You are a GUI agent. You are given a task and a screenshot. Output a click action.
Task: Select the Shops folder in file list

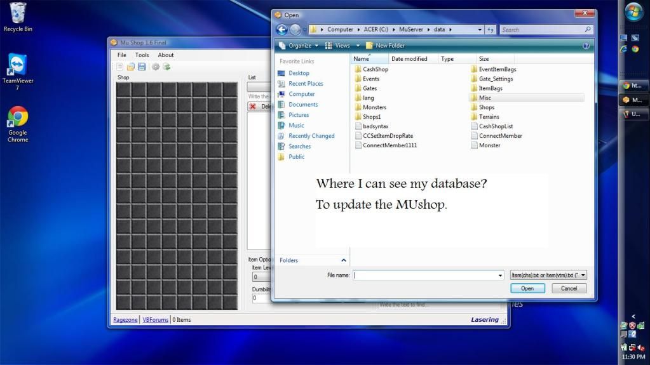tap(486, 107)
